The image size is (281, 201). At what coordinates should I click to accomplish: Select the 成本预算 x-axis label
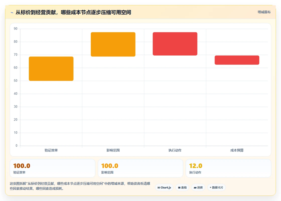click(x=237, y=150)
